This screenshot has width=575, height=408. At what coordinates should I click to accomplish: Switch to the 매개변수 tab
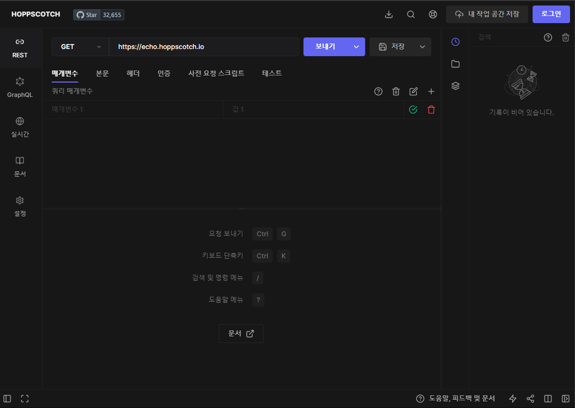(x=65, y=73)
